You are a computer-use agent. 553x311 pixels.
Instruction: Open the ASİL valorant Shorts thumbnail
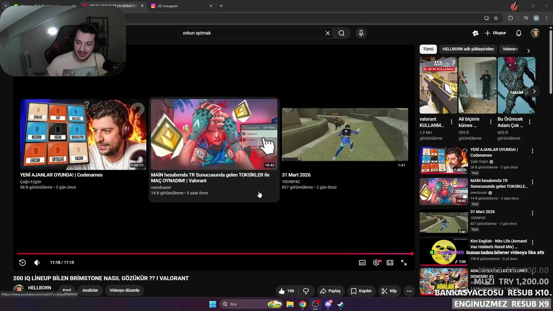click(x=438, y=85)
